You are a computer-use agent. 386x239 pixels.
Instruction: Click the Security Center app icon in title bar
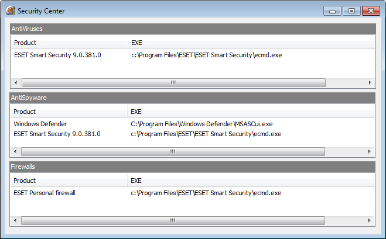tap(11, 11)
